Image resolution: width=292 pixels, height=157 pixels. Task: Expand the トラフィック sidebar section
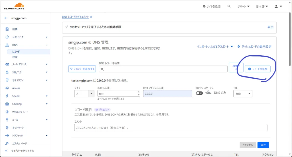[x=46, y=136]
